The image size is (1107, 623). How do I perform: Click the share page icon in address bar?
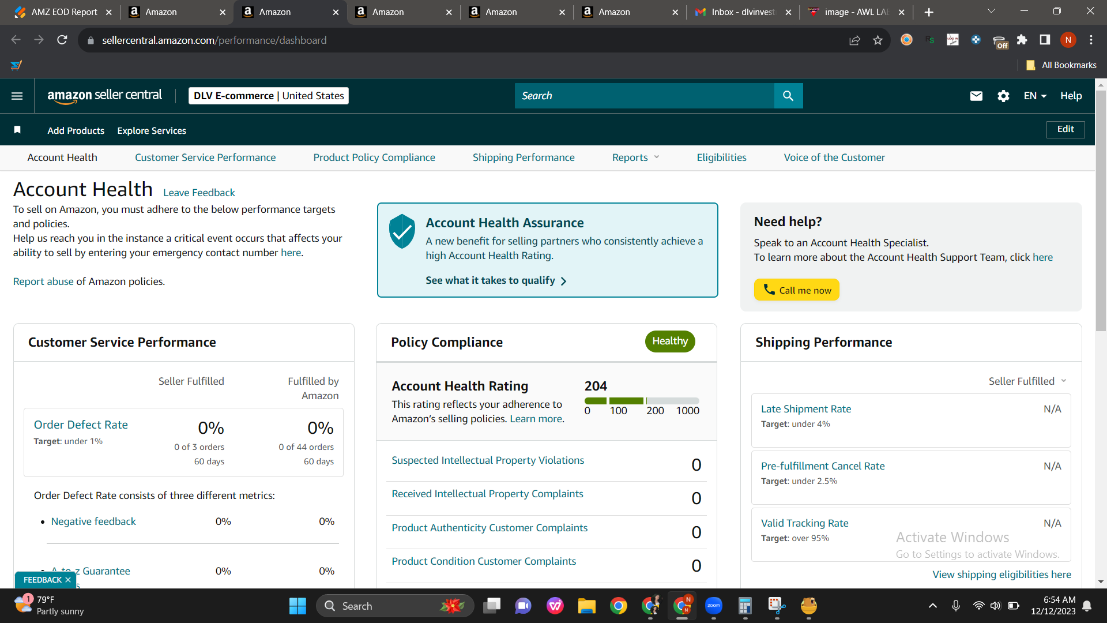click(854, 40)
